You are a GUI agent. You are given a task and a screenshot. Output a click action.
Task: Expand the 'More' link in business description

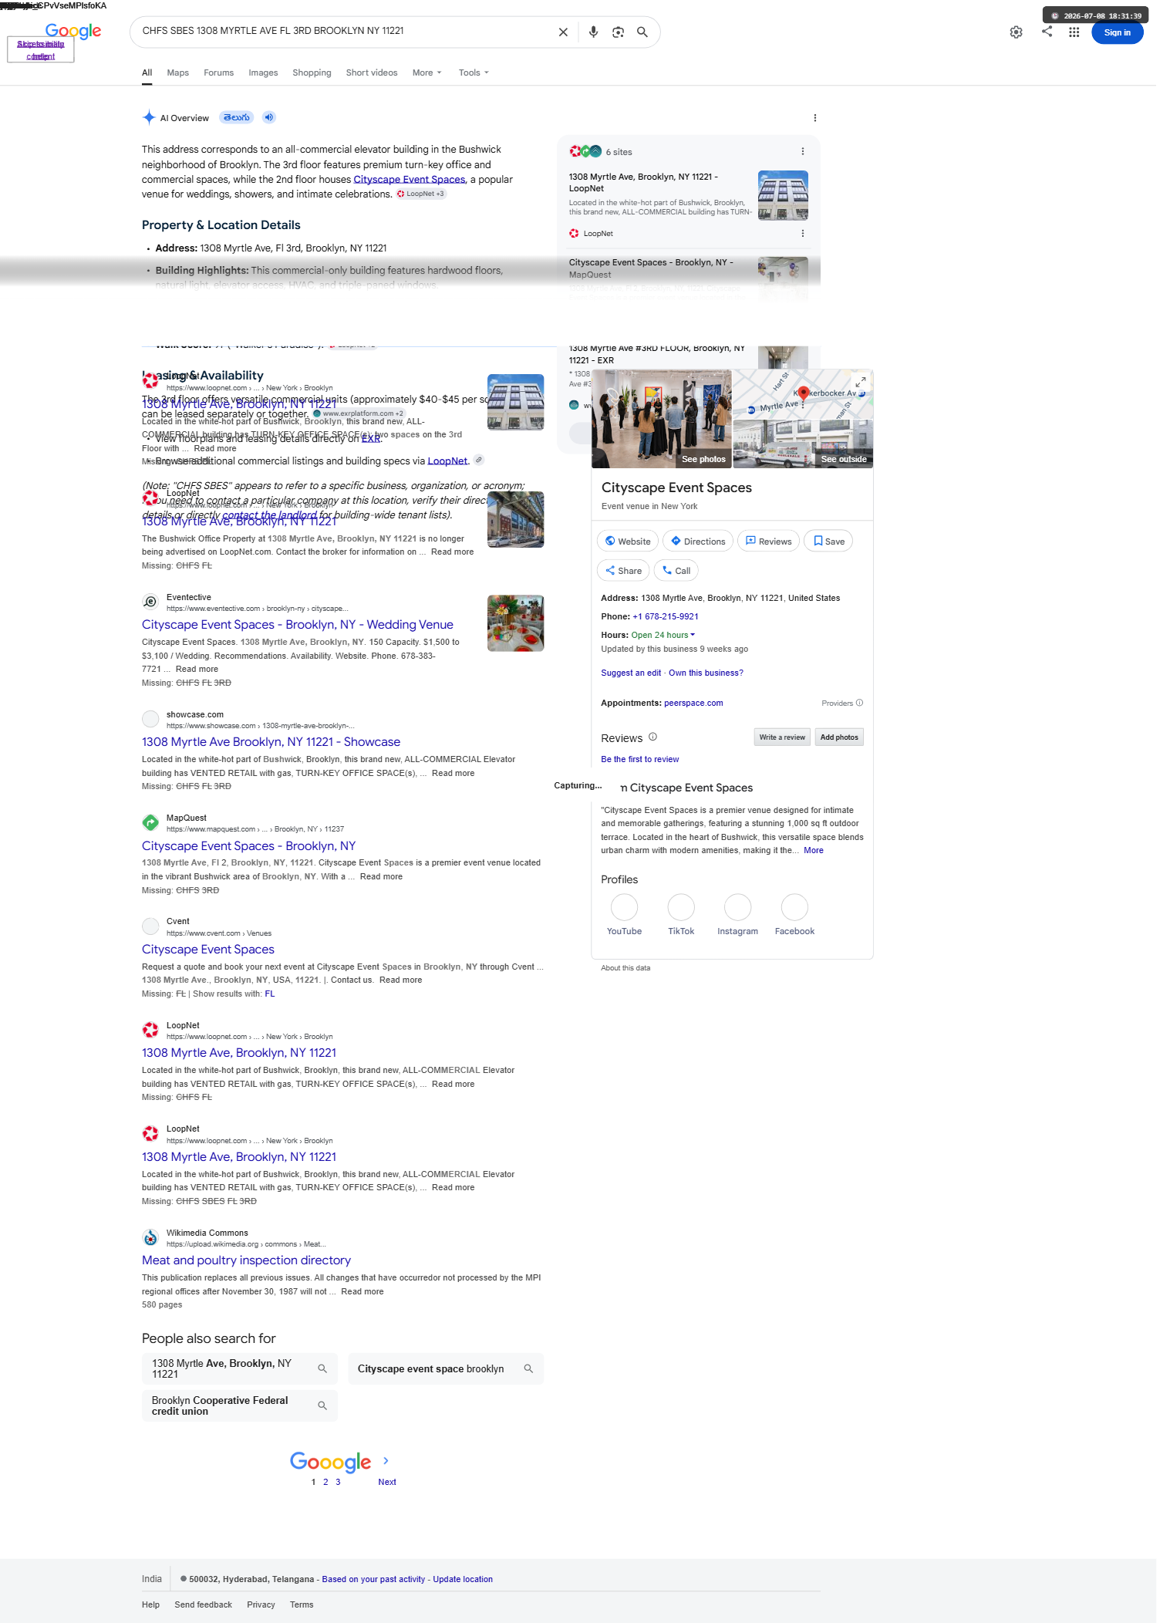(814, 850)
